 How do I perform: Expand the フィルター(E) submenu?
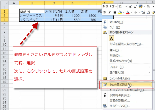(x=127, y=67)
